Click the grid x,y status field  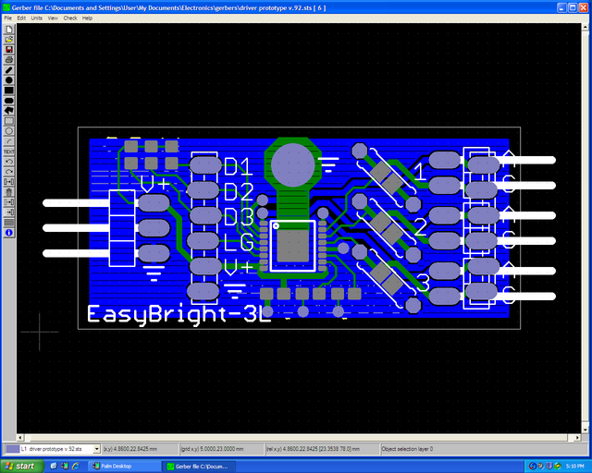[222, 449]
